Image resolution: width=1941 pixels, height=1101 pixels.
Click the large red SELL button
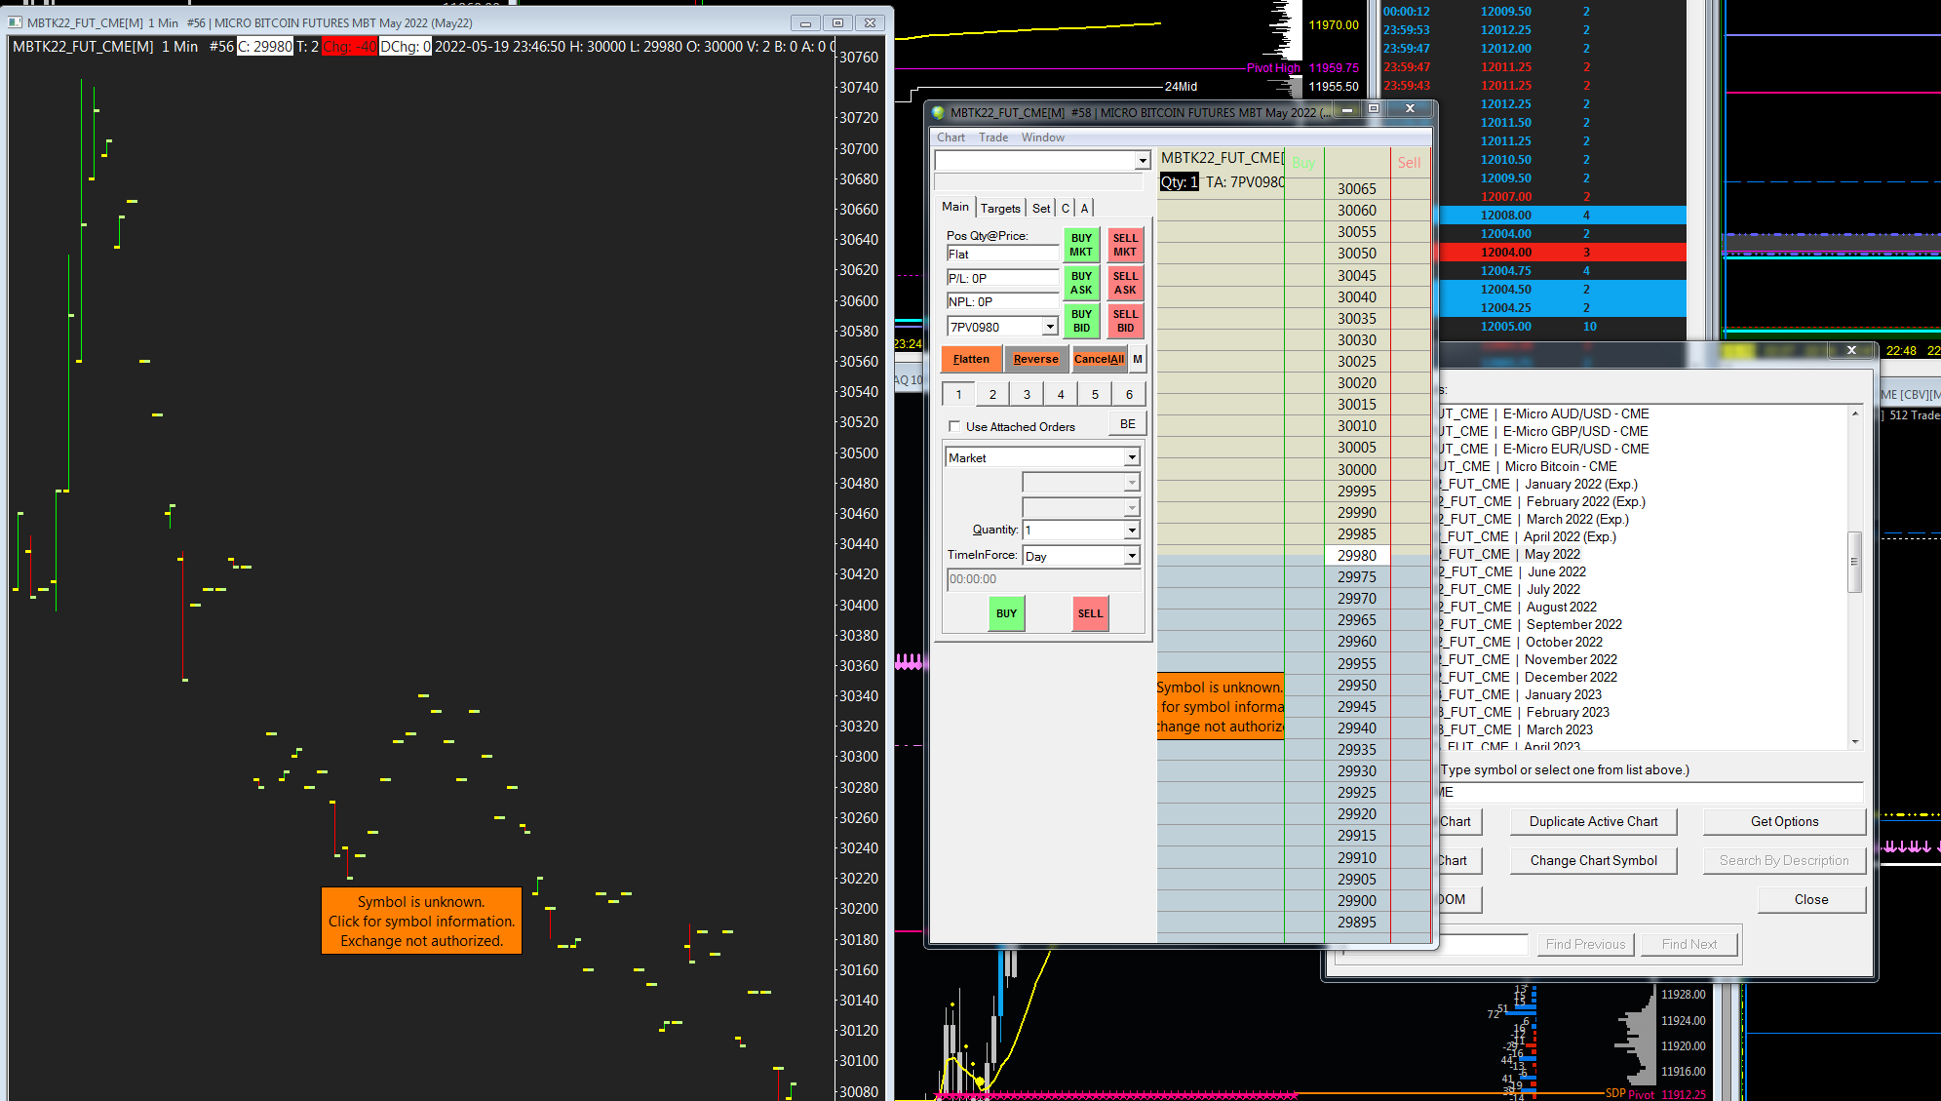pyautogui.click(x=1090, y=613)
